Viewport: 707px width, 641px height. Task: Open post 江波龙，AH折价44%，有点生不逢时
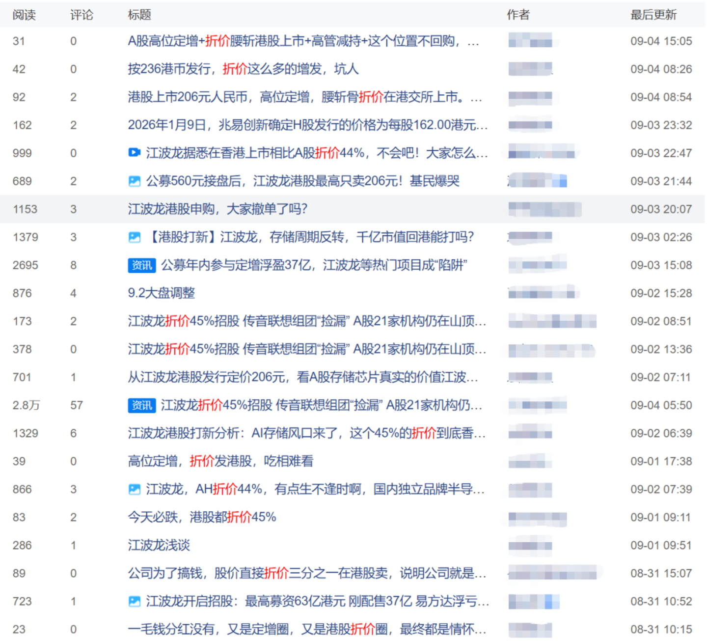tap(315, 489)
